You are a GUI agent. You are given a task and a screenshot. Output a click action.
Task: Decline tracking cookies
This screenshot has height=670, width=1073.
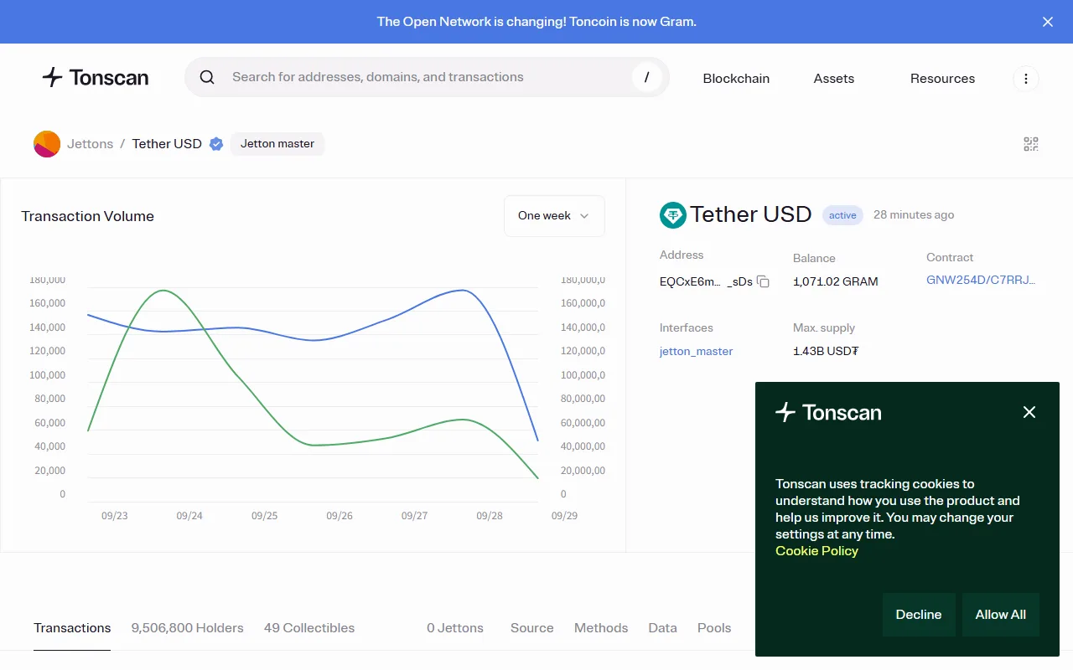tap(919, 615)
